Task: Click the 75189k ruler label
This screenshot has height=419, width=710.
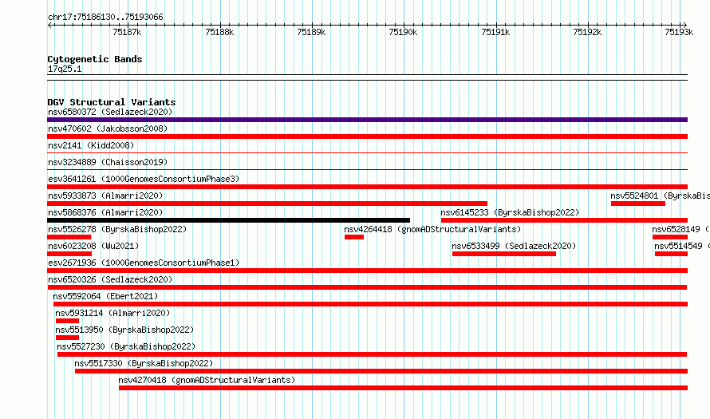Action: 312,32
